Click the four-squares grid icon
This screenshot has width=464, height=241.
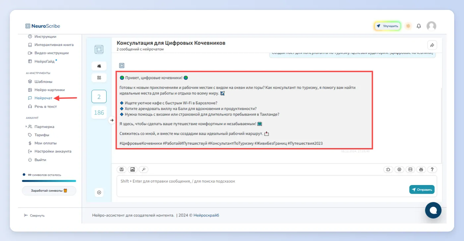click(99, 78)
